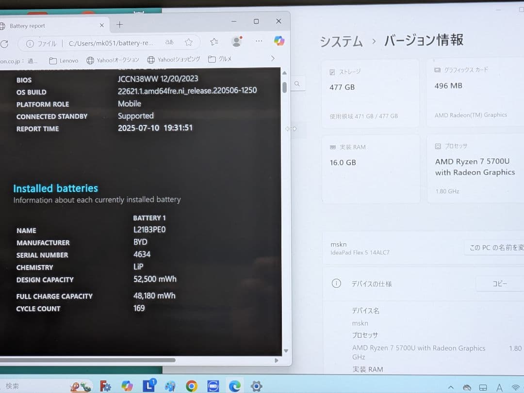Open the browser profile avatar

(236, 41)
